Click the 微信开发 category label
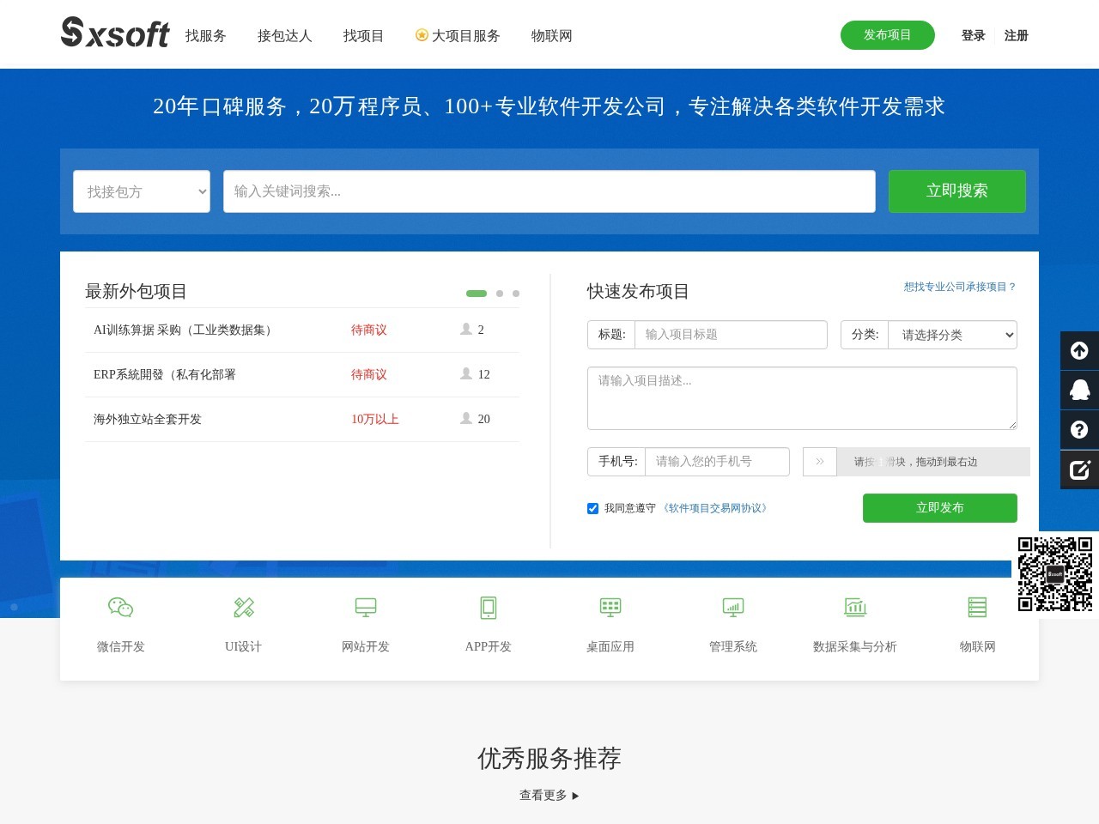This screenshot has height=824, width=1099. (x=121, y=646)
